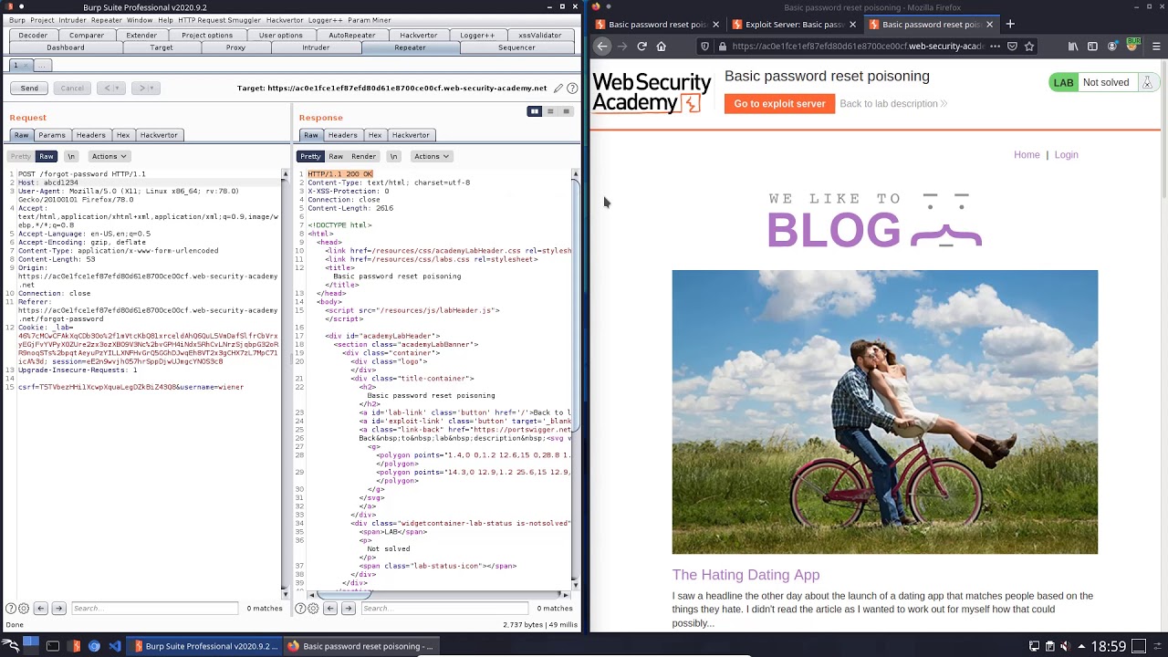Image resolution: width=1168 pixels, height=657 pixels.
Task: Launch terminal from the taskbar
Action: (53, 646)
